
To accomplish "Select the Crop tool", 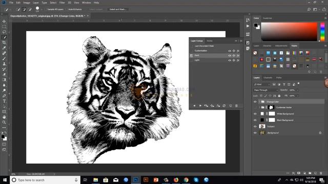I will [4, 42].
